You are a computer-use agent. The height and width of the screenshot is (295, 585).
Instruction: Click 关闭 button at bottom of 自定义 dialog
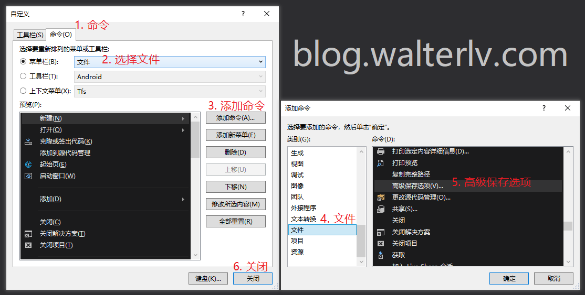253,279
